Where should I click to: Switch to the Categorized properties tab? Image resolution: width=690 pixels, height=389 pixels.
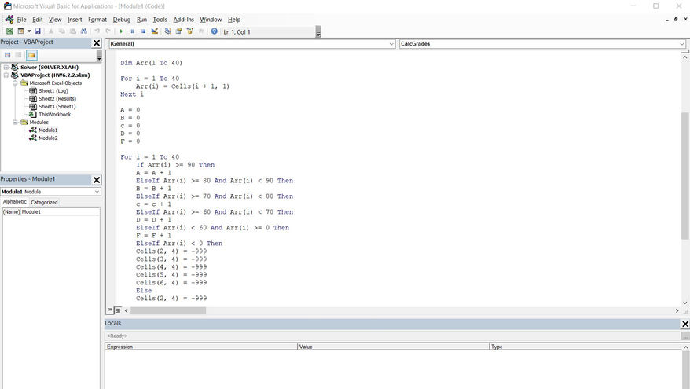tap(44, 203)
